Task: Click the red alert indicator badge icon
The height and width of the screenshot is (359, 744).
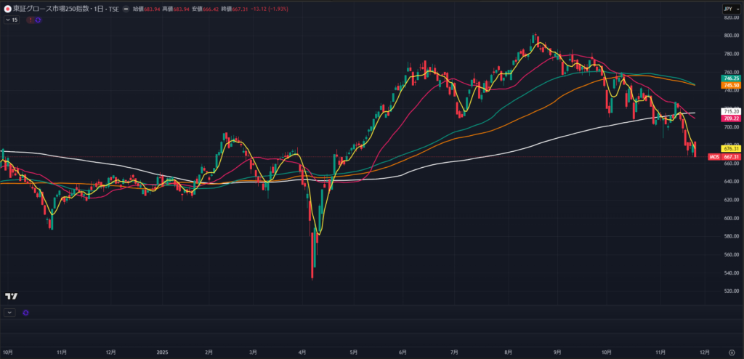Action: (30, 20)
